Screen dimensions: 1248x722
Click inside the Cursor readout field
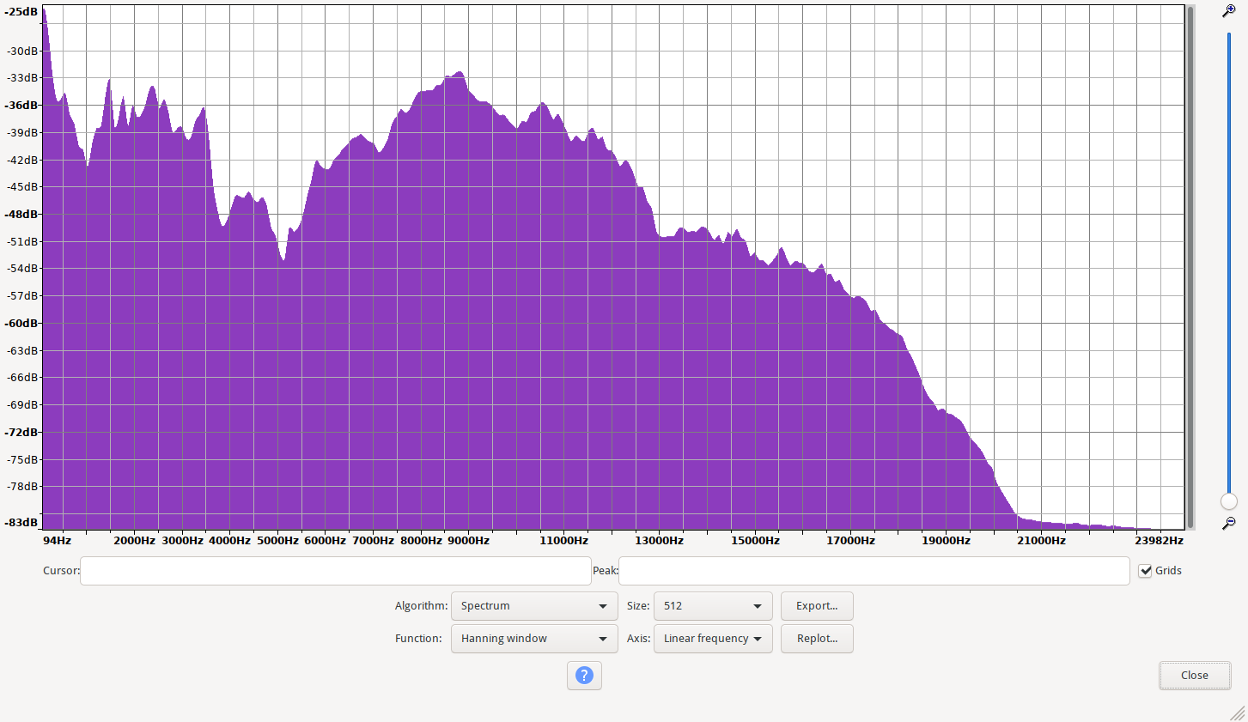tap(336, 571)
